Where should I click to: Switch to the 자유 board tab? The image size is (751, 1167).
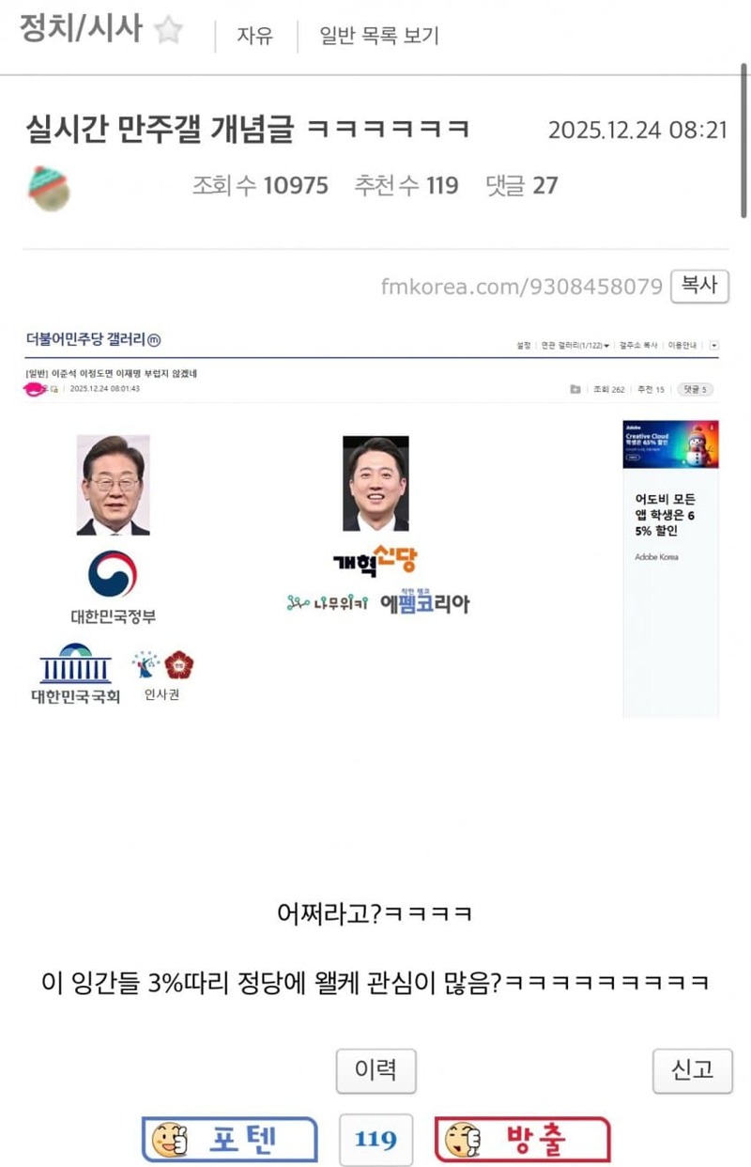(254, 36)
